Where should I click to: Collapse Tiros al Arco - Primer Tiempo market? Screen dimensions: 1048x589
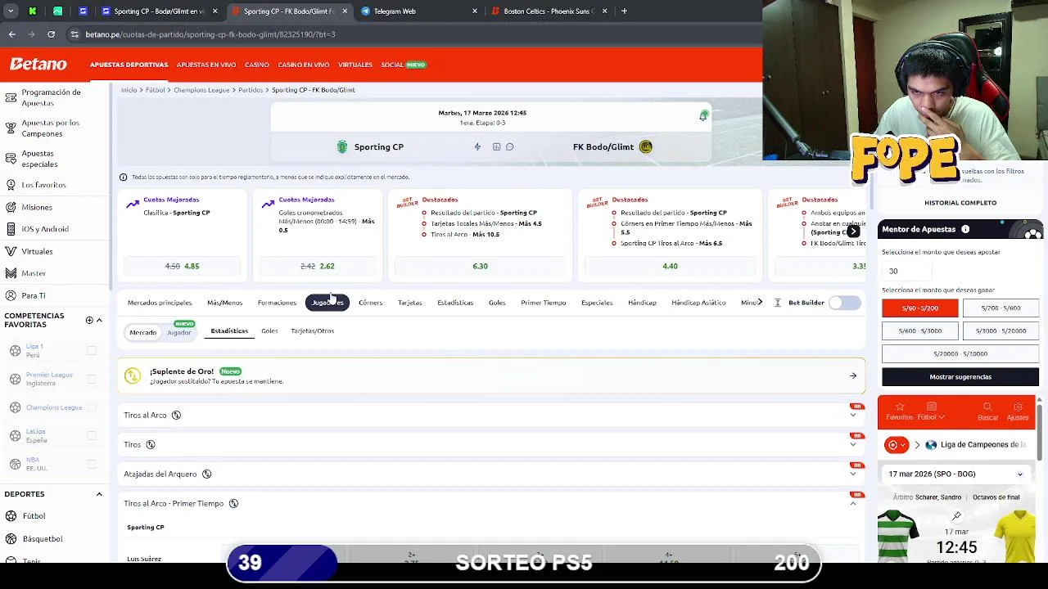click(x=852, y=503)
